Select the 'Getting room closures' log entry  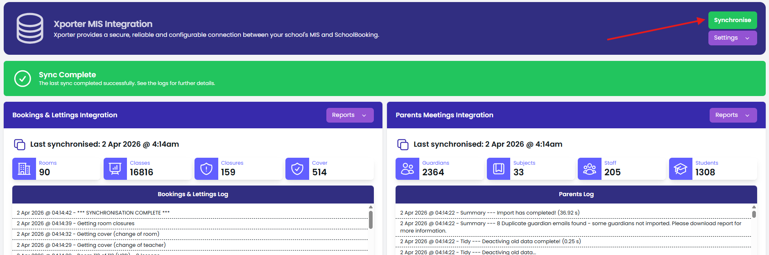click(x=190, y=224)
